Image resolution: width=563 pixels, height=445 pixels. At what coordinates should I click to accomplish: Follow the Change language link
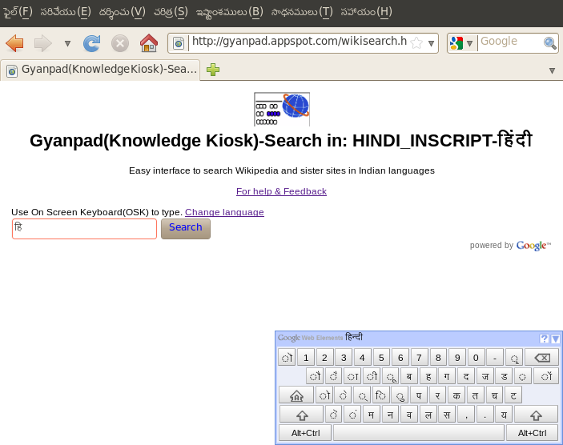click(x=224, y=212)
